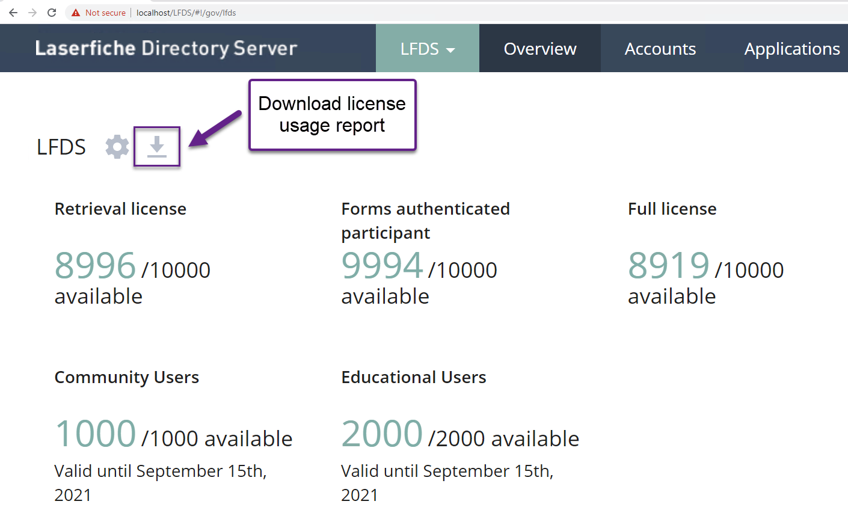This screenshot has height=516, width=848.
Task: Click Educational Users valid until date
Action: (x=447, y=483)
